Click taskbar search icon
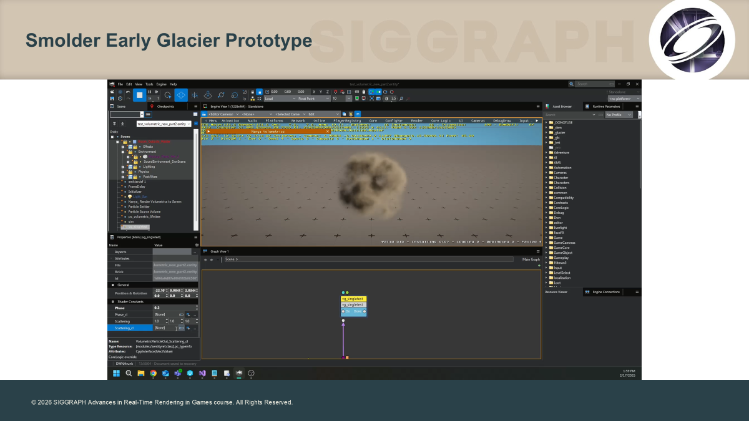This screenshot has width=749, height=421. 129,373
